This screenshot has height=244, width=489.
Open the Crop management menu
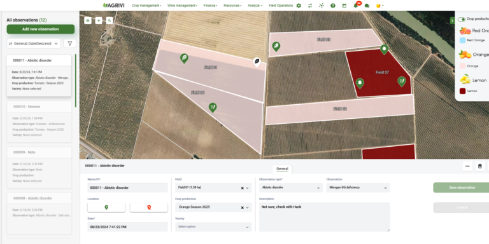pyautogui.click(x=146, y=6)
